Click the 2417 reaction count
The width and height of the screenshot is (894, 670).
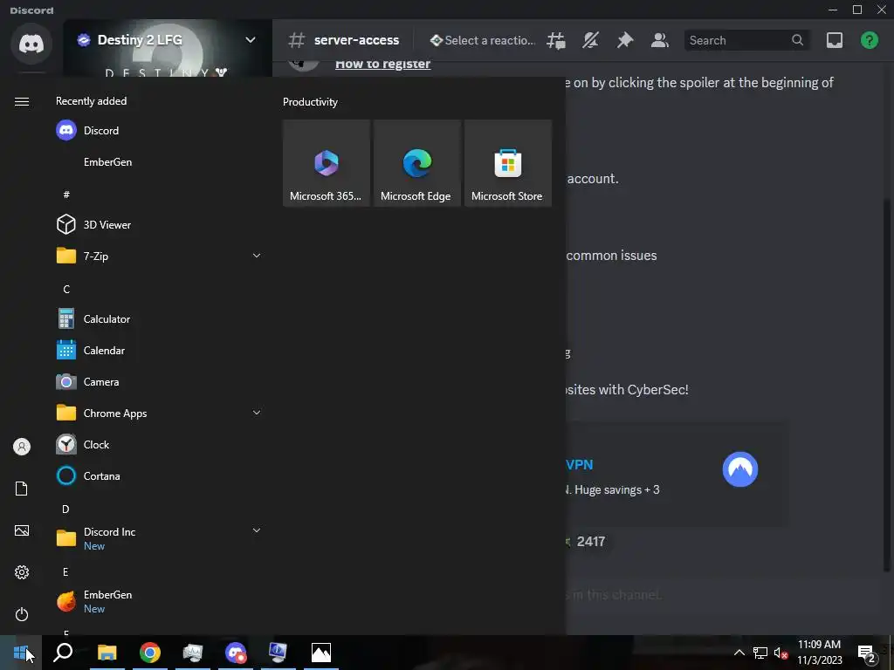tap(591, 541)
